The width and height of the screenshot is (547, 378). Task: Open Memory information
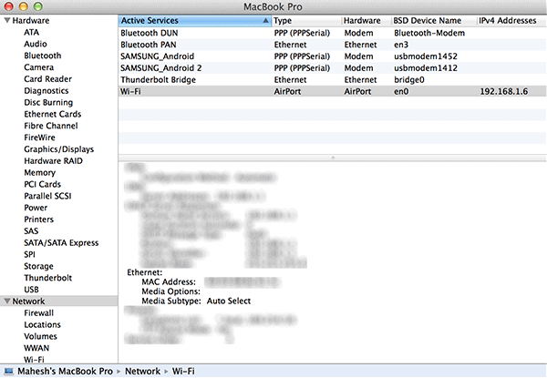coord(40,173)
